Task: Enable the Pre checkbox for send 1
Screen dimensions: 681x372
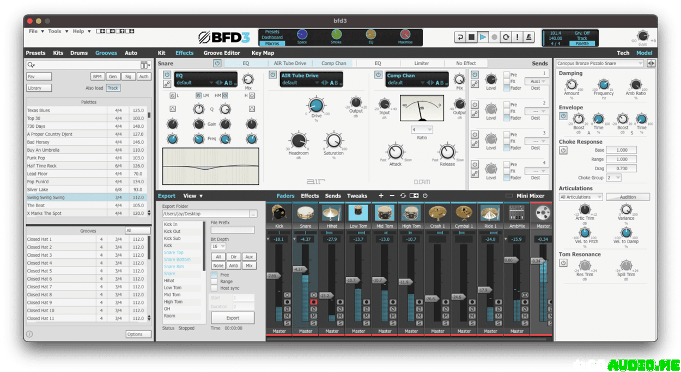Action: pos(507,75)
